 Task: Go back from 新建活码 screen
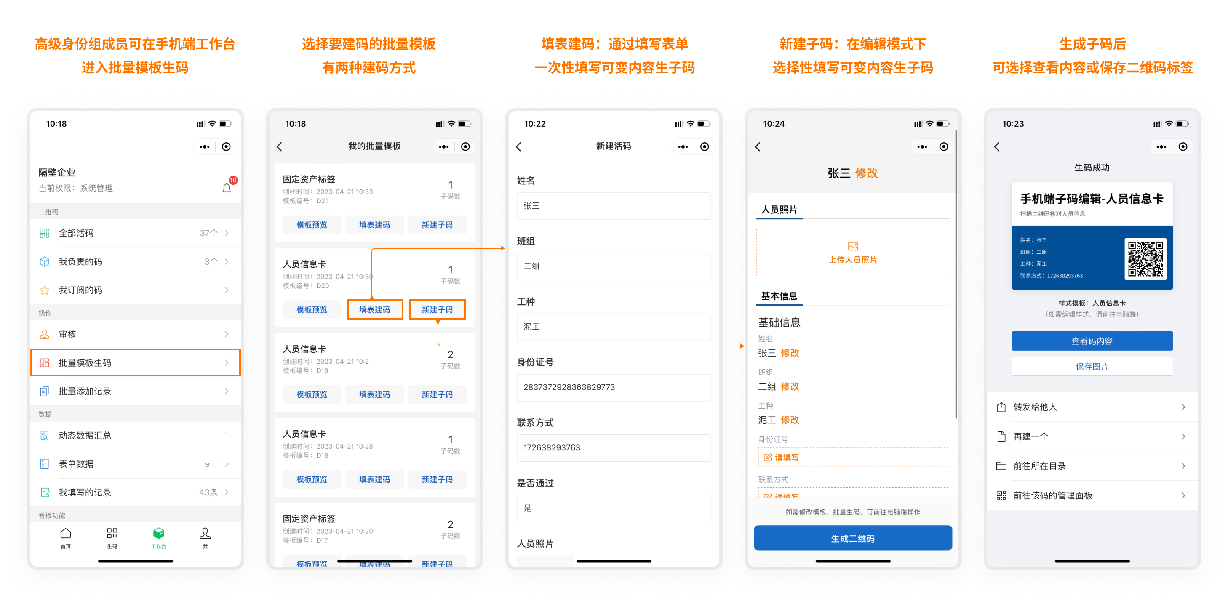[519, 147]
